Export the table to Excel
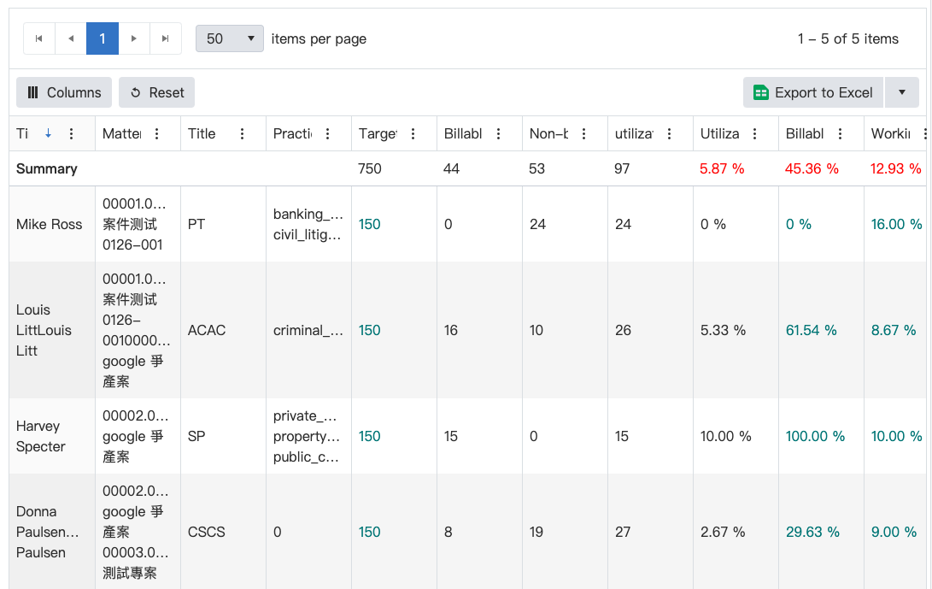Screen dimensions: 932x589 (812, 92)
